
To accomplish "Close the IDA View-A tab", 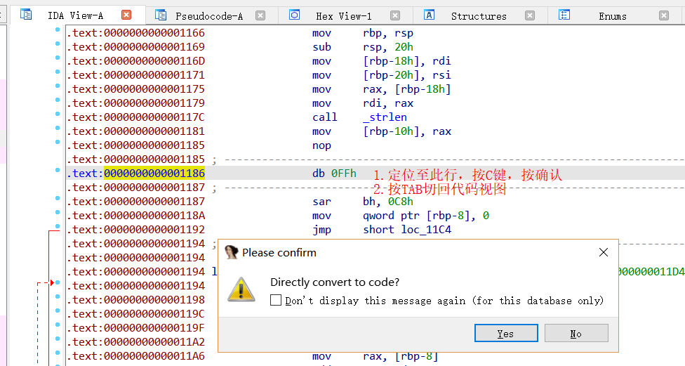I will (126, 15).
